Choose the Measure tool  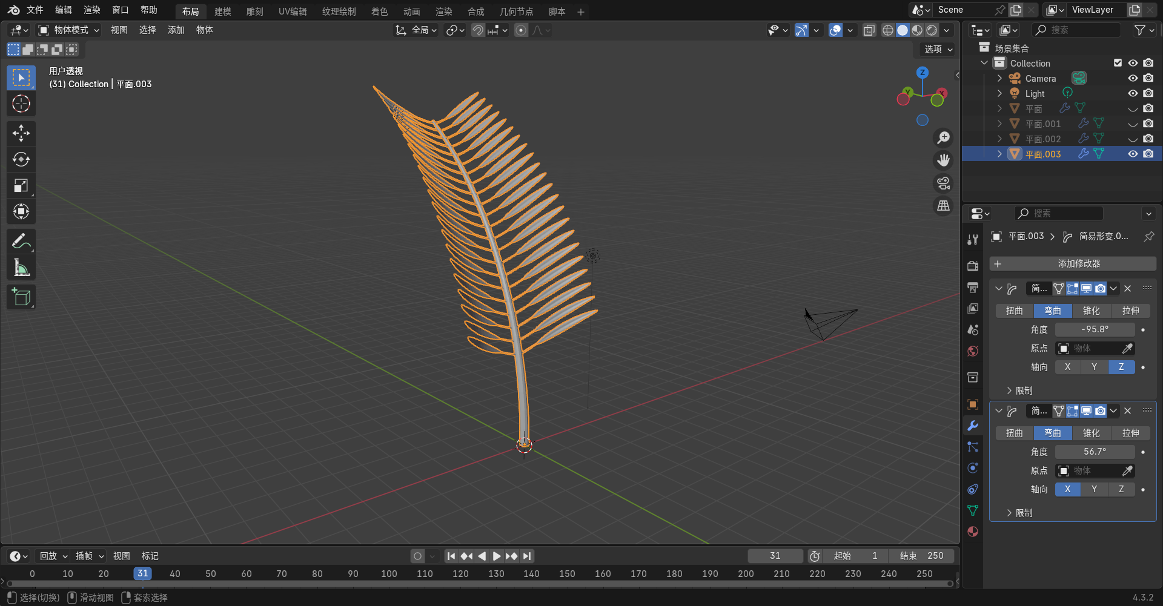21,268
